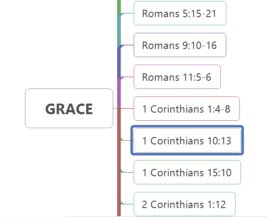The width and height of the screenshot is (267, 217).
Task: Click the teal connector to Romans 5:15-21
Action: pyautogui.click(x=127, y=13)
